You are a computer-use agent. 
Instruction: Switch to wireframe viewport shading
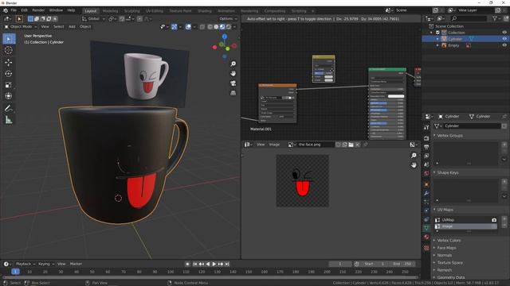210,27
